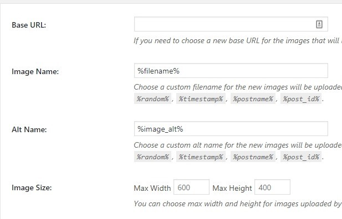Image resolution: width=342 pixels, height=219 pixels.
Task: Select the %post_id% tag under Alt Name
Action: (301, 157)
